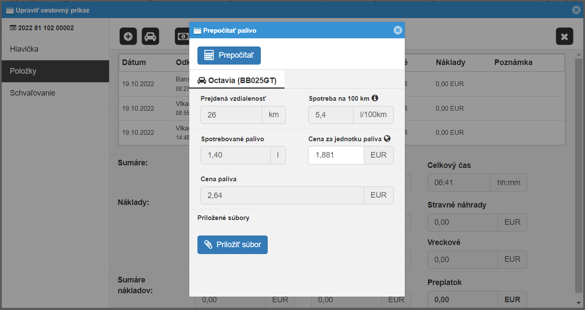Click the Poznámka column header
The image size is (585, 310).
(x=513, y=62)
